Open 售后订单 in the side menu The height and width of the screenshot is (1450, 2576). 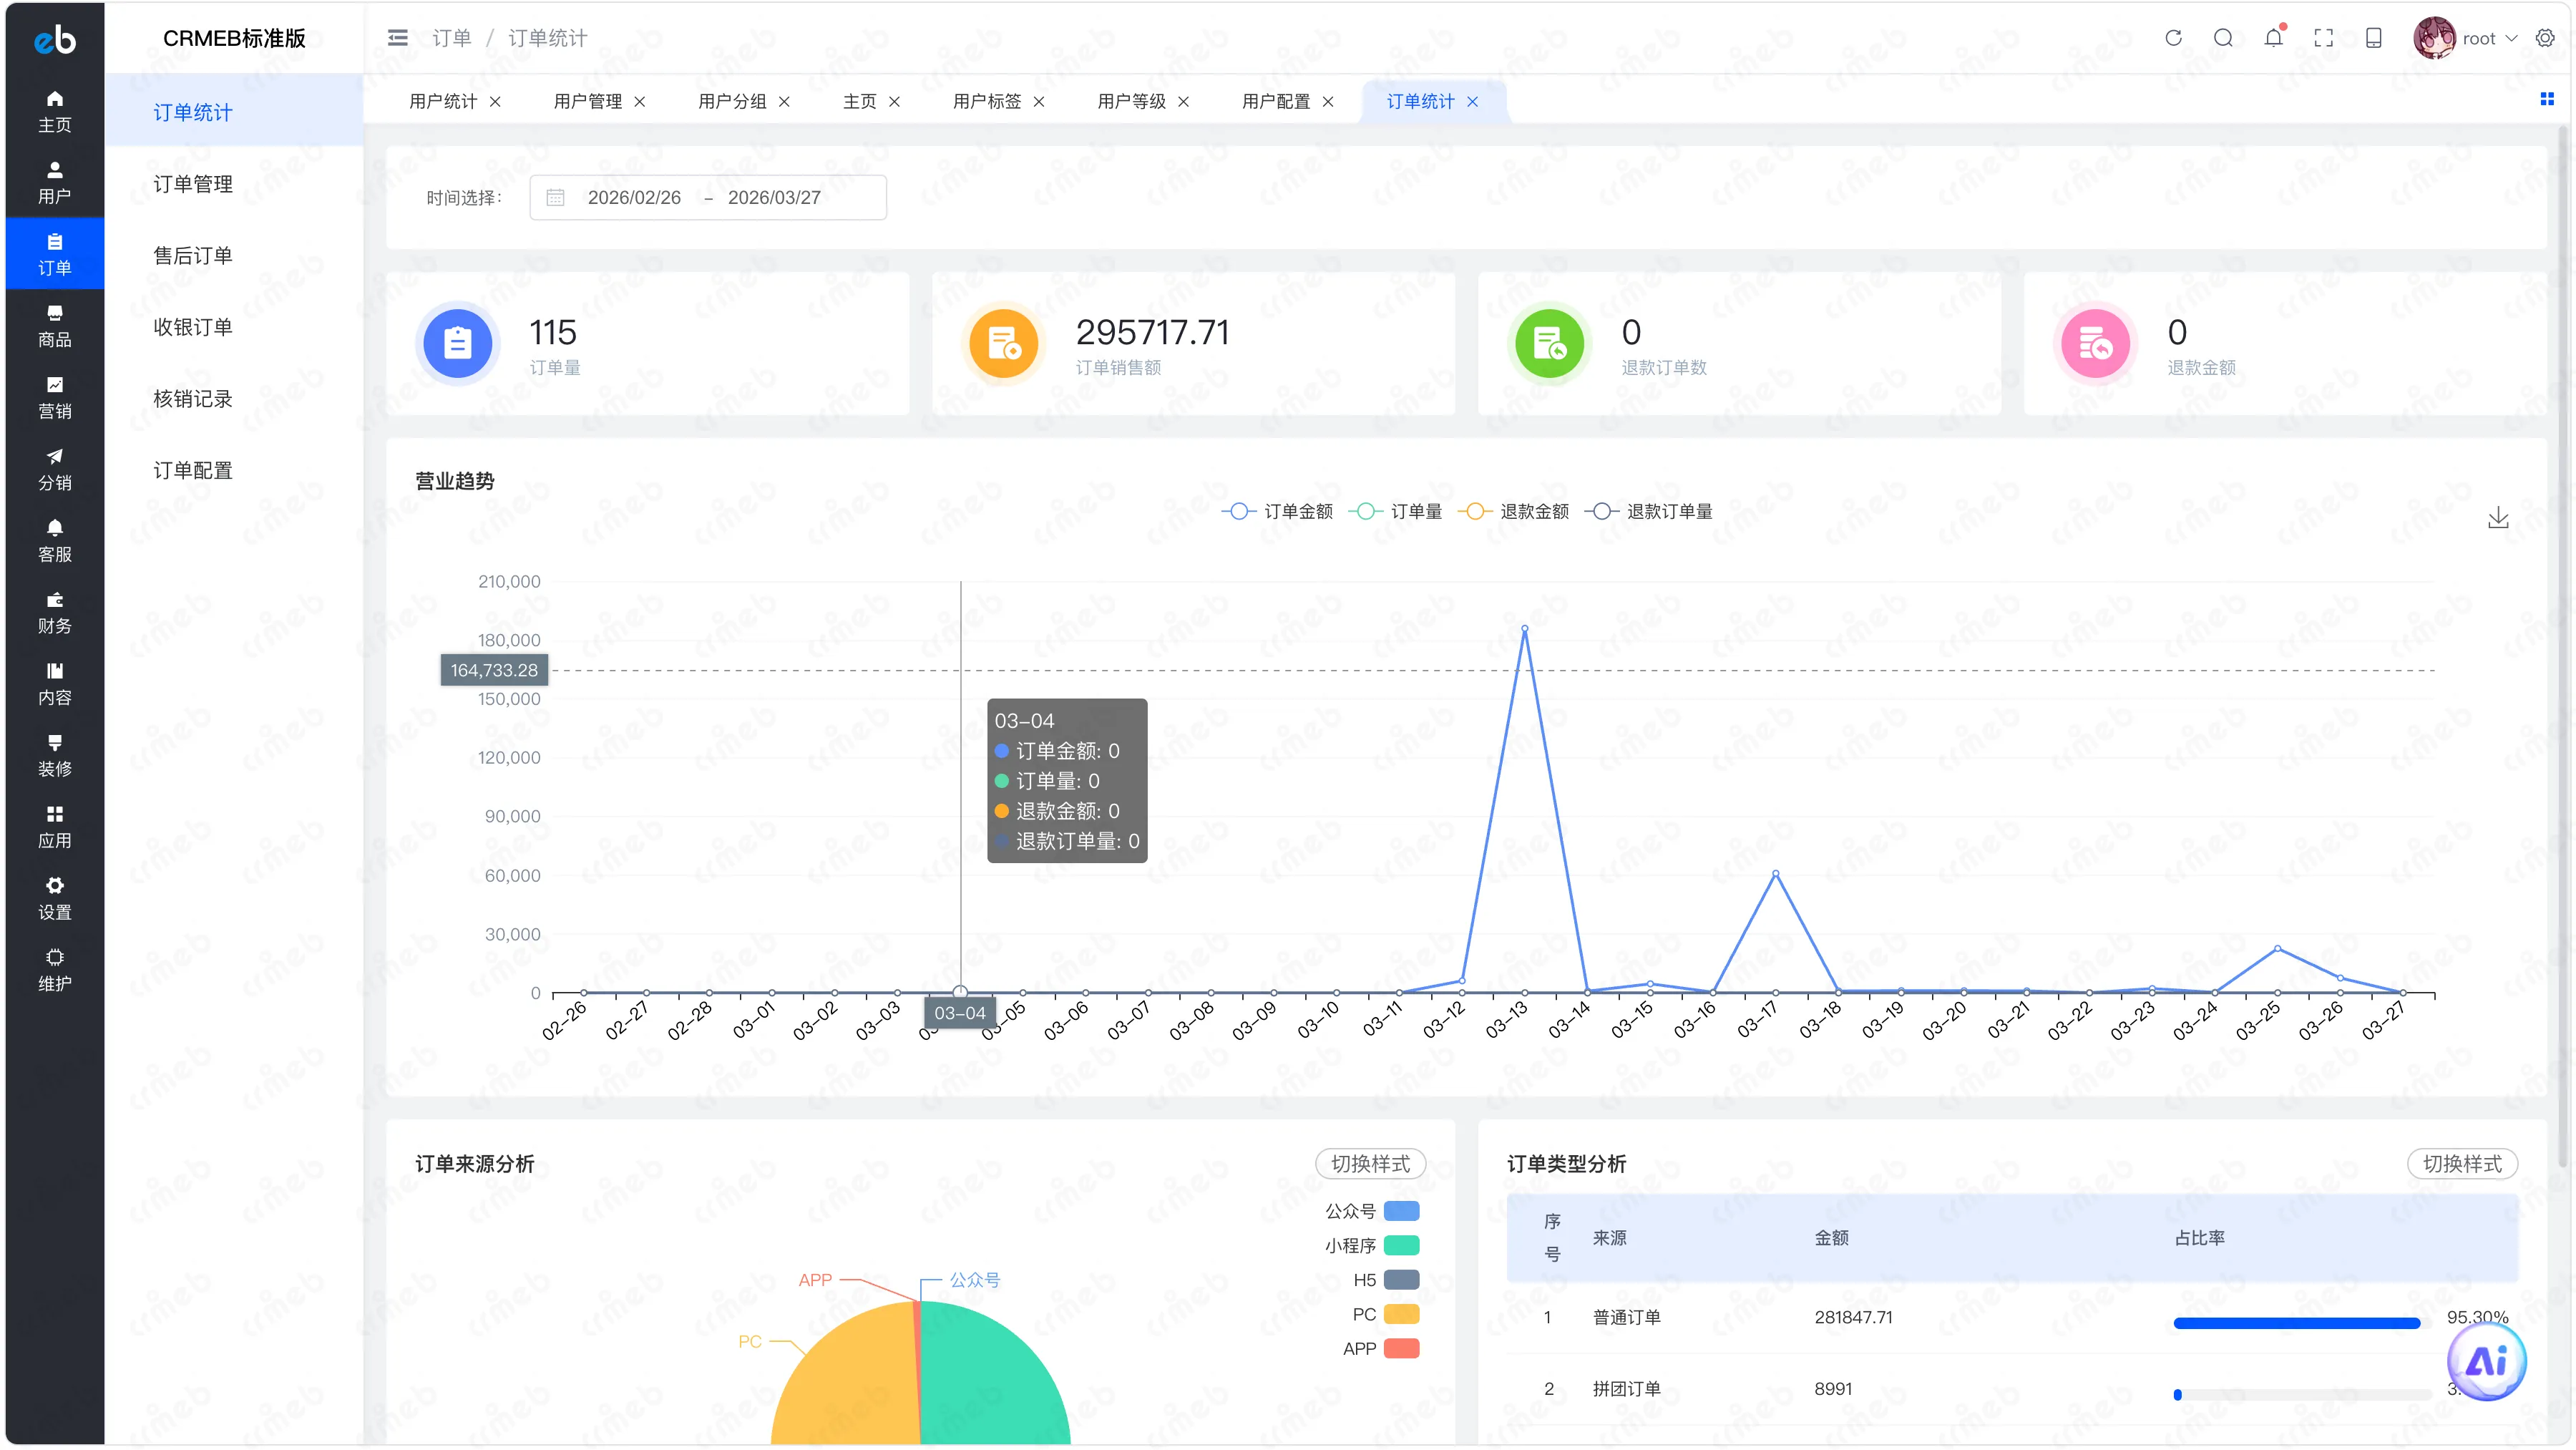click(234, 255)
